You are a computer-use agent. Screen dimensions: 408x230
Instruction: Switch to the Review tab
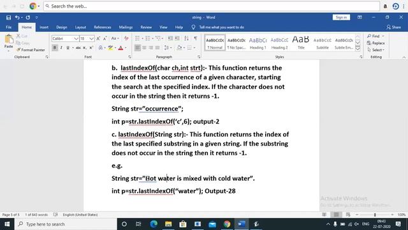tap(146, 27)
